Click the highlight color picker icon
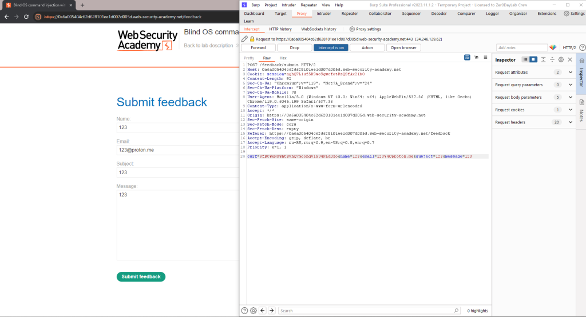 point(553,48)
